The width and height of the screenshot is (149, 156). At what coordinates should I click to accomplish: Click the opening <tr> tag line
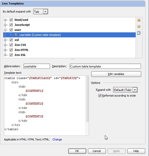(15, 82)
